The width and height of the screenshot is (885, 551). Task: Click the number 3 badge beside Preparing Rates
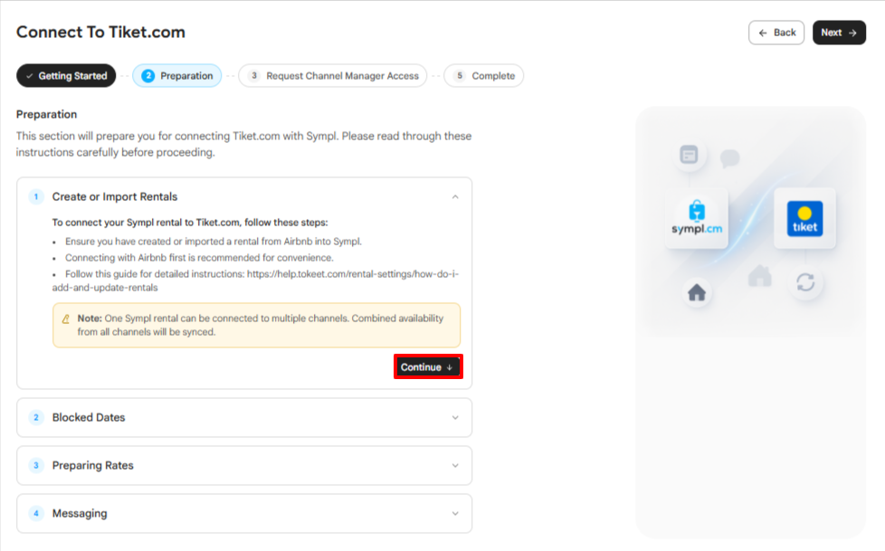pyautogui.click(x=36, y=466)
